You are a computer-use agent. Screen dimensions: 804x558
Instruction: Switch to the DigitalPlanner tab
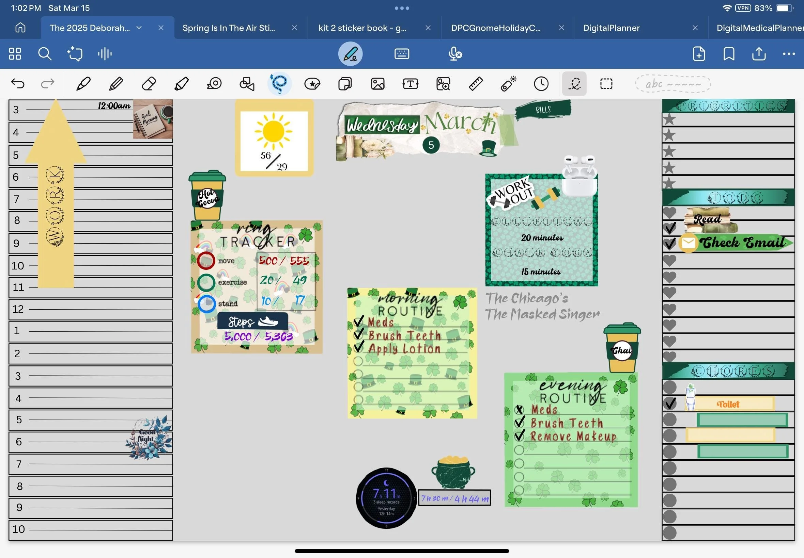coord(611,28)
